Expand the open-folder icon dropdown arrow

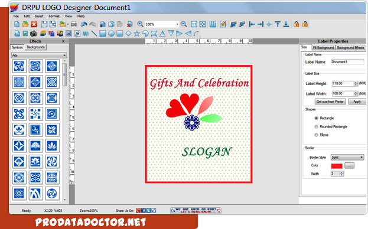tap(68, 24)
